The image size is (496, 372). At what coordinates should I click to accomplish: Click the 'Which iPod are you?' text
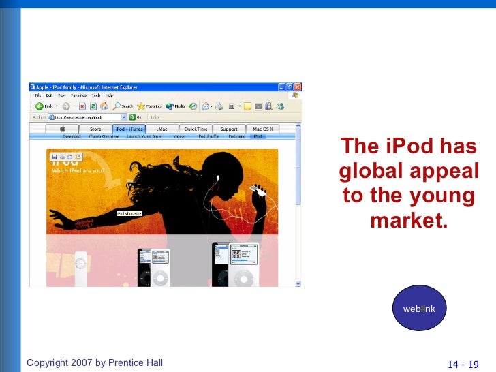(78, 171)
